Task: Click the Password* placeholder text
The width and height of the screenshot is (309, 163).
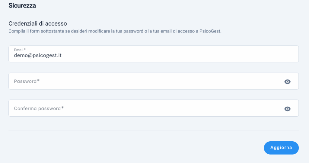Action: pyautogui.click(x=27, y=81)
